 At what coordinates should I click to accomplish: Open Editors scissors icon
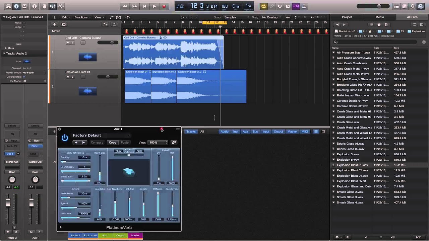click(61, 6)
